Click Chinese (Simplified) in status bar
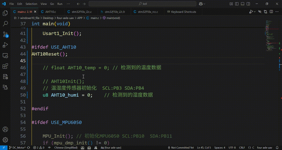Viewport: 282px width, 150px height. [x=66, y=148]
